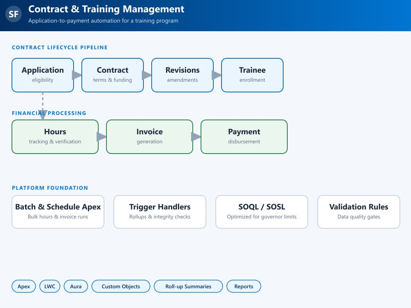Click 'Data quality gates' text
Viewport: 411px width, 308px height.
[x=358, y=216]
